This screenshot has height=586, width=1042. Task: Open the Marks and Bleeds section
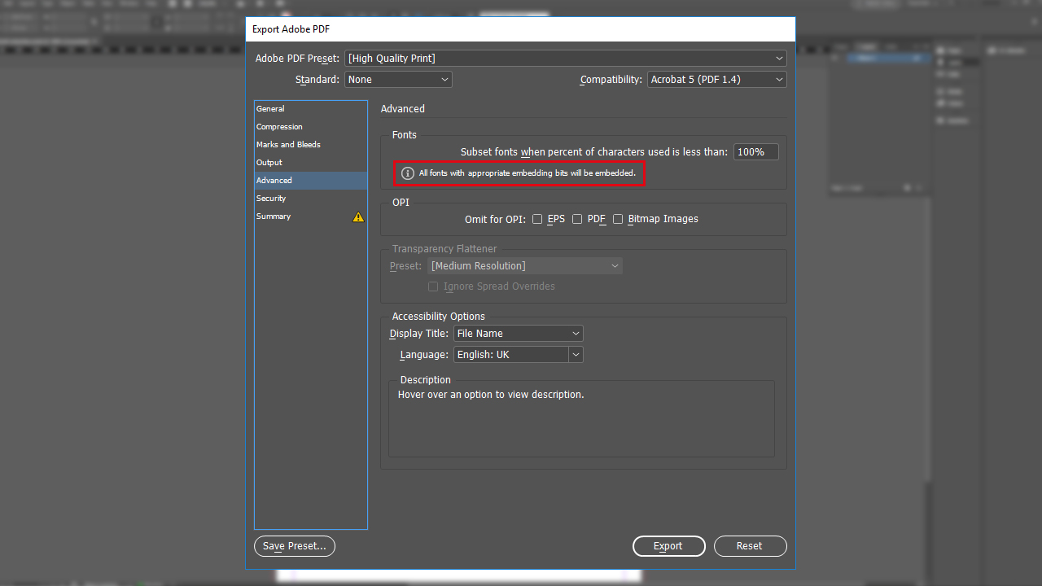coord(288,144)
